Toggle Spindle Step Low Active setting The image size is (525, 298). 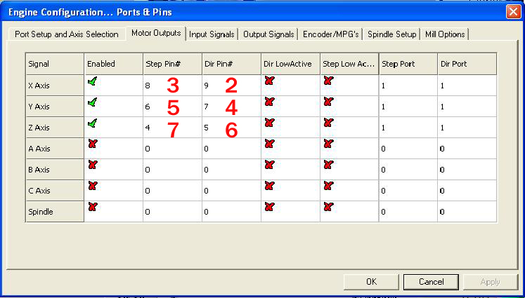tap(328, 207)
